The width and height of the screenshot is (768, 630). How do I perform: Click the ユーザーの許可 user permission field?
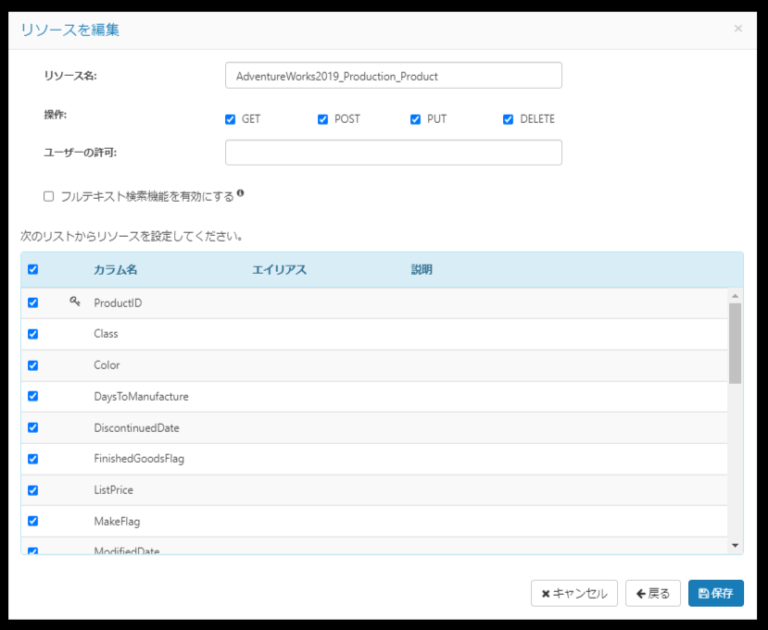(394, 153)
